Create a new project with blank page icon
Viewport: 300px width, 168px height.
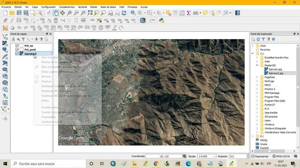pyautogui.click(x=5, y=13)
